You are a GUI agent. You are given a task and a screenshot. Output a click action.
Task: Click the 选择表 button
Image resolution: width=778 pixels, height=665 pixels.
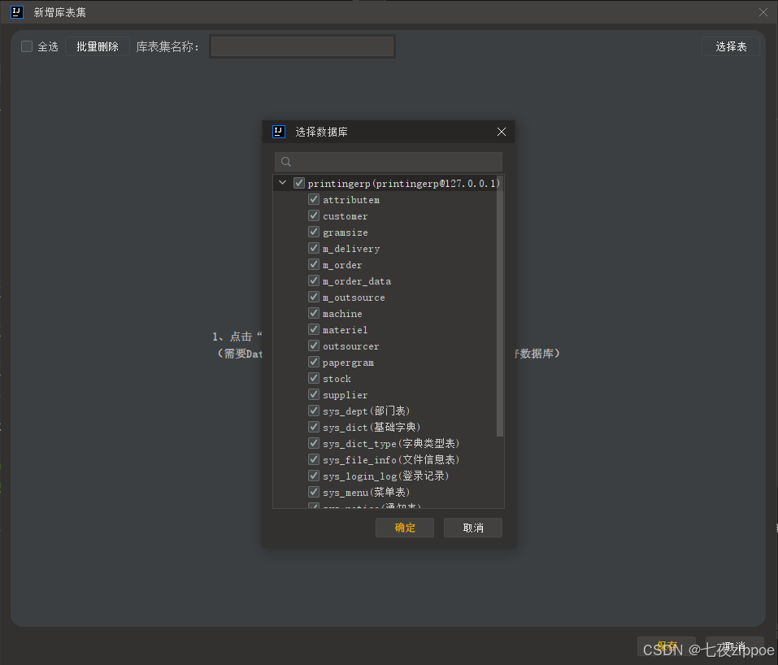click(730, 46)
